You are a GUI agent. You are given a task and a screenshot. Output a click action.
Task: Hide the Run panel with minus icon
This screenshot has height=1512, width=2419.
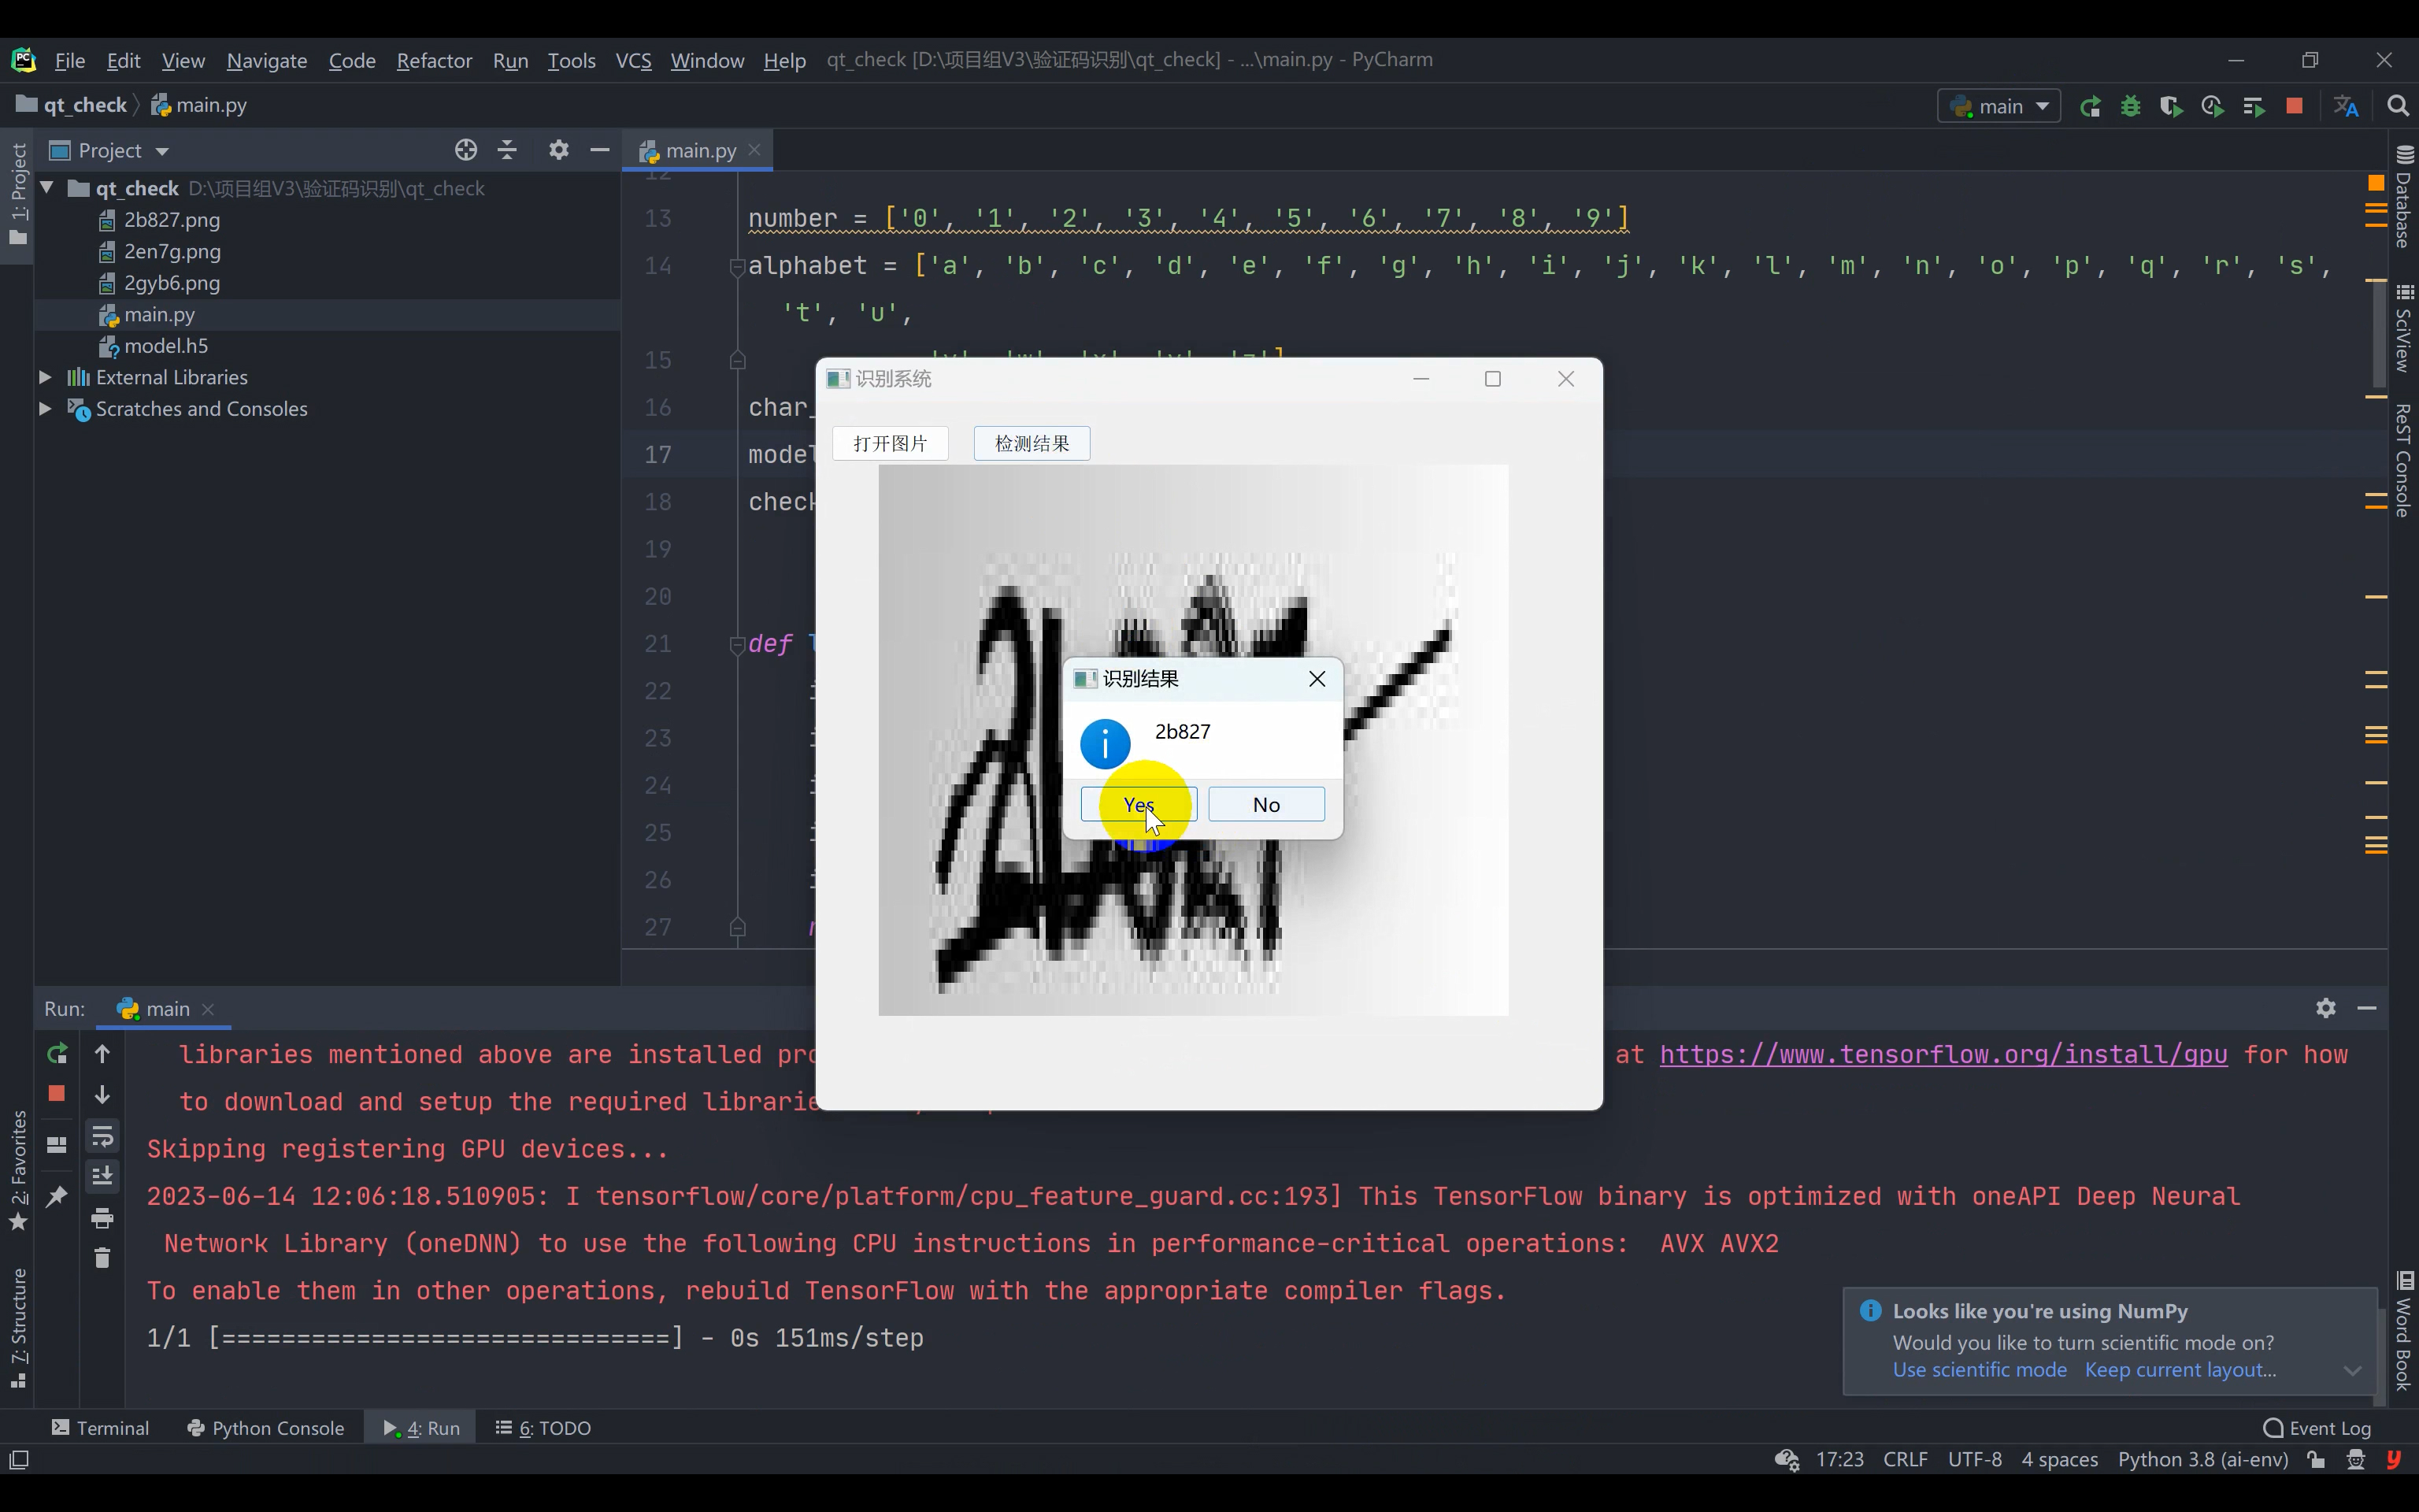pyautogui.click(x=2367, y=1008)
